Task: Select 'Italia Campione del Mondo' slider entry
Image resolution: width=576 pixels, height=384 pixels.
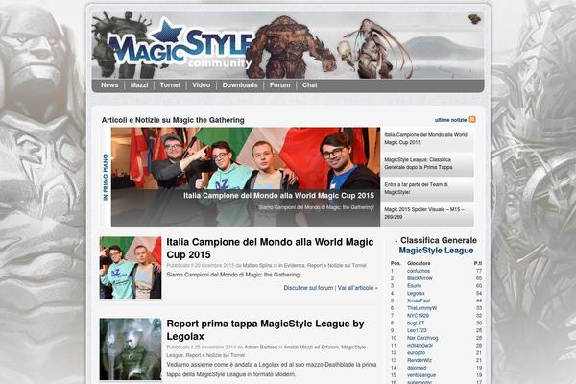Action: pyautogui.click(x=427, y=139)
